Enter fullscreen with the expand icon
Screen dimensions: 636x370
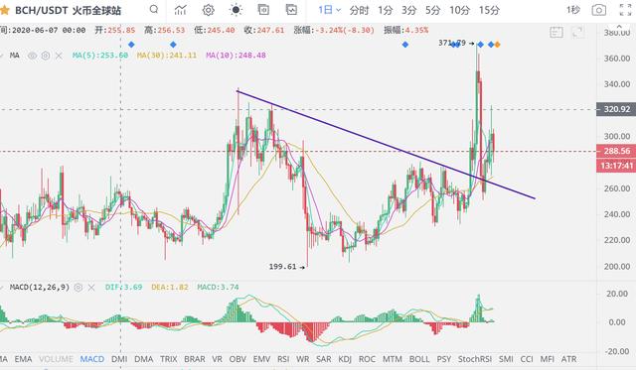tap(625, 10)
